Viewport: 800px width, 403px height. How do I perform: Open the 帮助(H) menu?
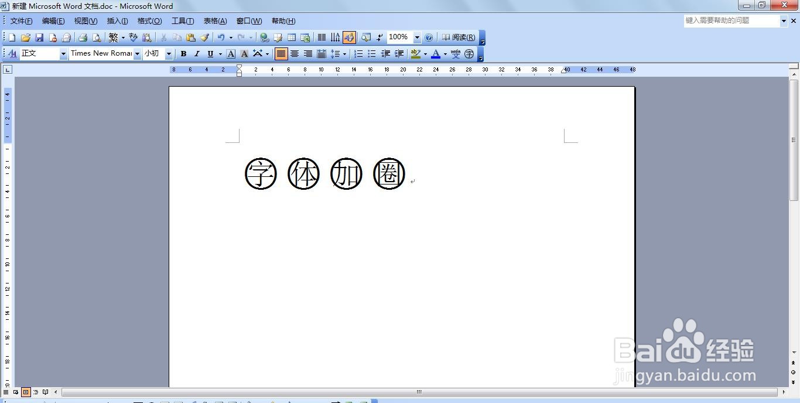[x=283, y=21]
